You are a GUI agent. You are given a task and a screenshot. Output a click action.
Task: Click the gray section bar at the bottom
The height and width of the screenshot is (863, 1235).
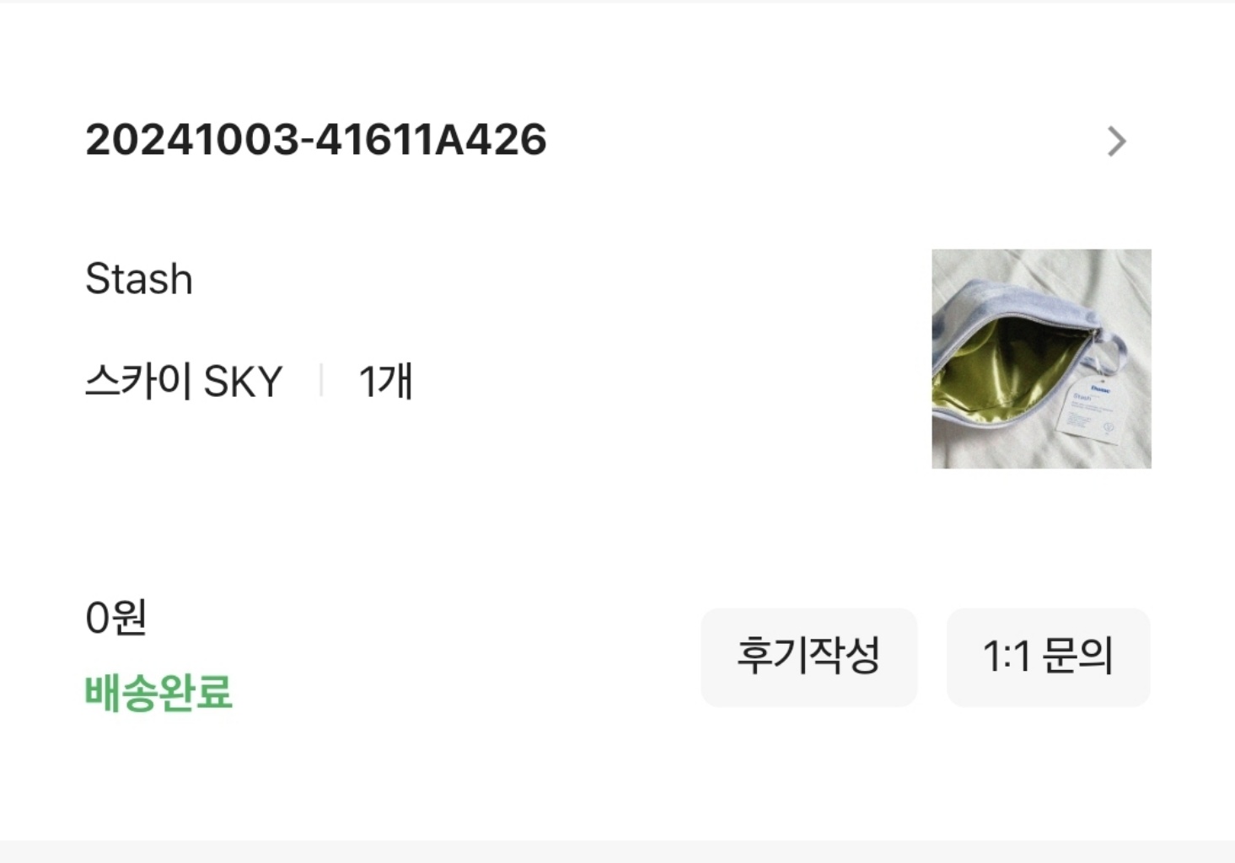click(x=617, y=851)
